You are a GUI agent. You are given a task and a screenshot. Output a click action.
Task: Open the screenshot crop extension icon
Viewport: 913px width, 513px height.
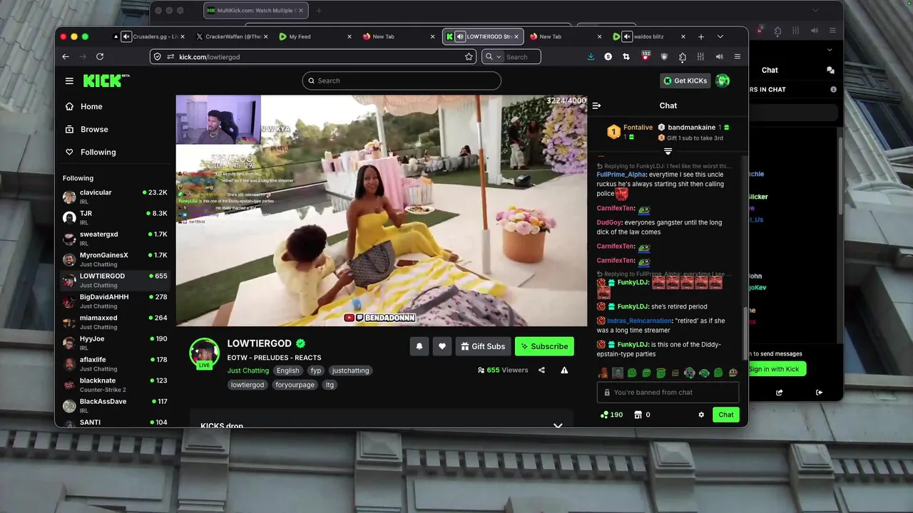pos(626,56)
